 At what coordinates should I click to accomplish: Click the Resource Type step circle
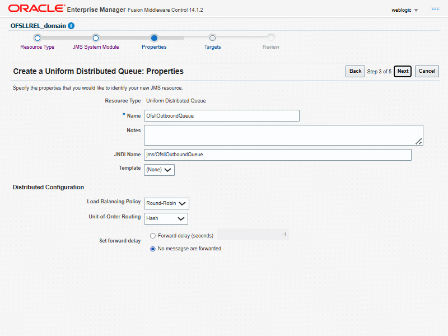[x=38, y=38]
